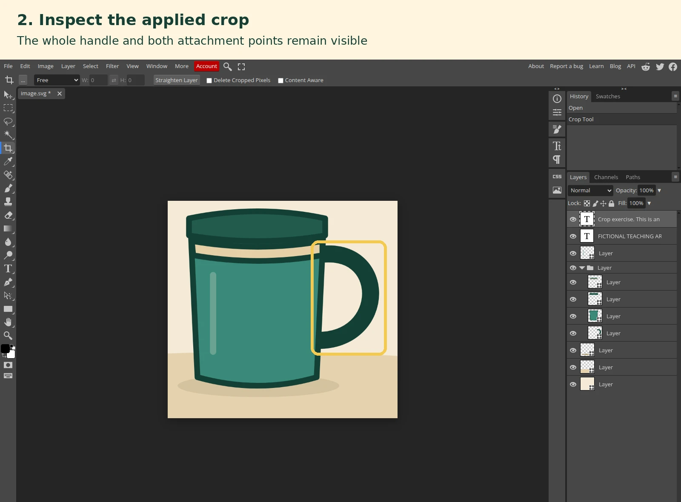
Task: Select the Brush tool
Action: coord(8,188)
